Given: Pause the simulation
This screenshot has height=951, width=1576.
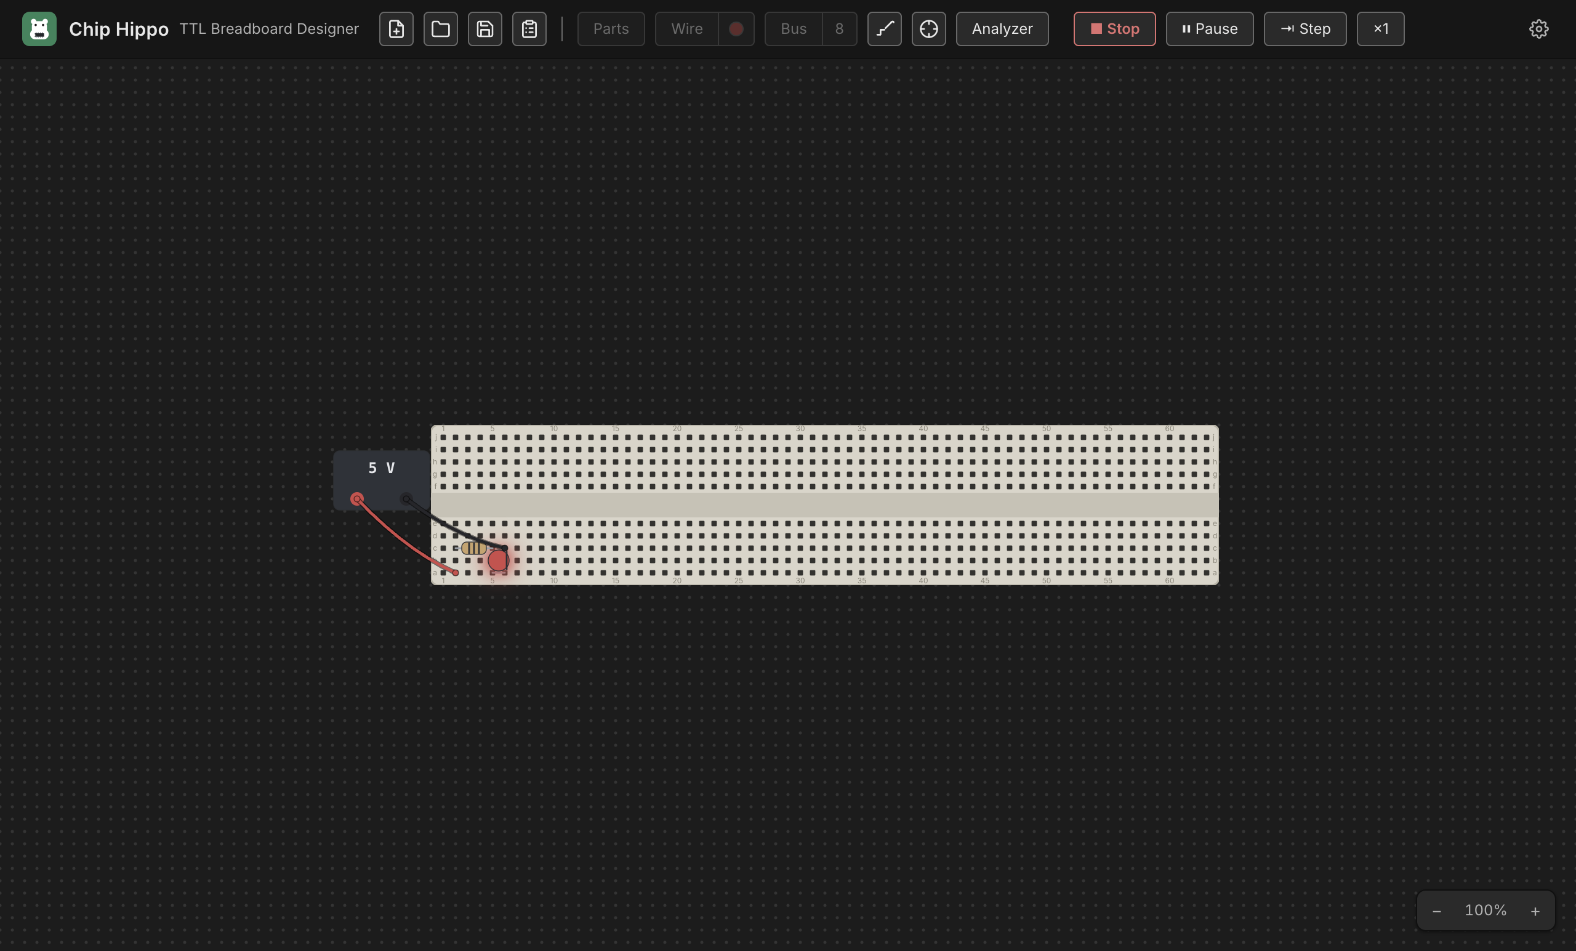Looking at the screenshot, I should (1210, 29).
